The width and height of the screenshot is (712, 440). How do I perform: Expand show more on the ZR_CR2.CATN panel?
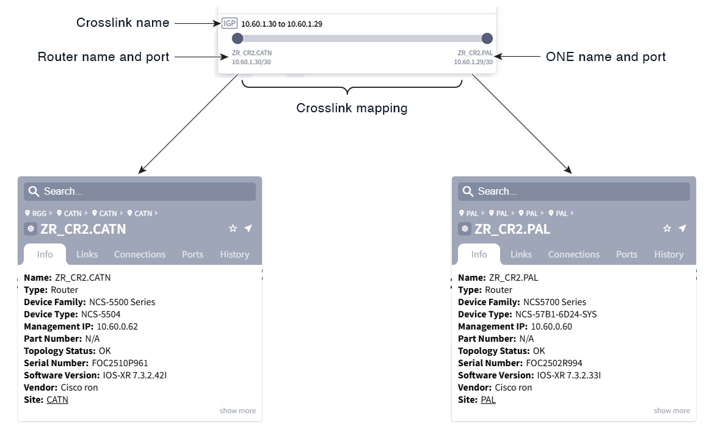(x=238, y=410)
